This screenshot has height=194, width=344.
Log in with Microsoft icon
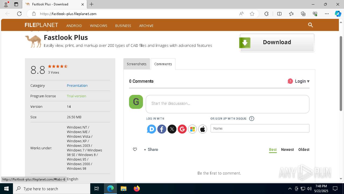[x=192, y=129]
